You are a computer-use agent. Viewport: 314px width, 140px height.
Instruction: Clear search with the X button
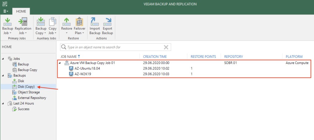166,47
